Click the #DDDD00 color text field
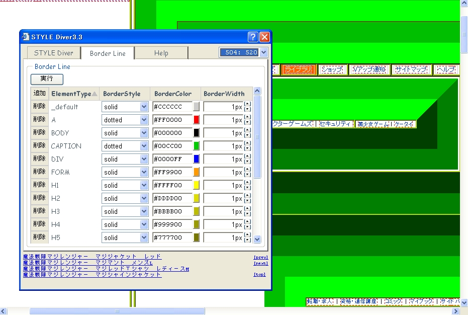The height and width of the screenshot is (315, 468). [172, 198]
